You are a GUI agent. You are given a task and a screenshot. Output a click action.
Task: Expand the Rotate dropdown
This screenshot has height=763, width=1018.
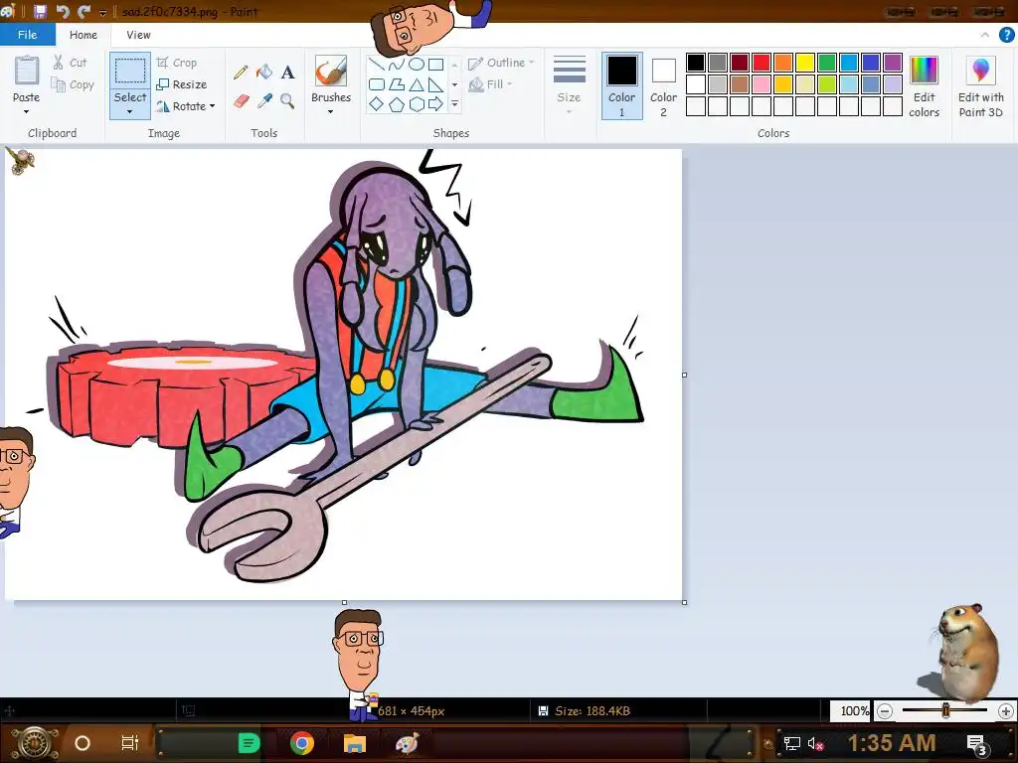coord(213,105)
